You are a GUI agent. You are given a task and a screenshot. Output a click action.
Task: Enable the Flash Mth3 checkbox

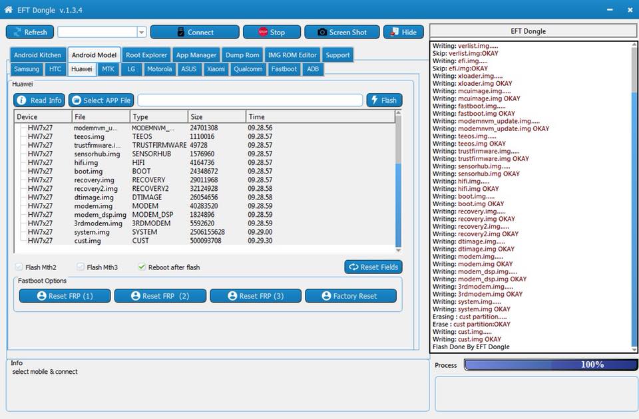[x=81, y=267]
